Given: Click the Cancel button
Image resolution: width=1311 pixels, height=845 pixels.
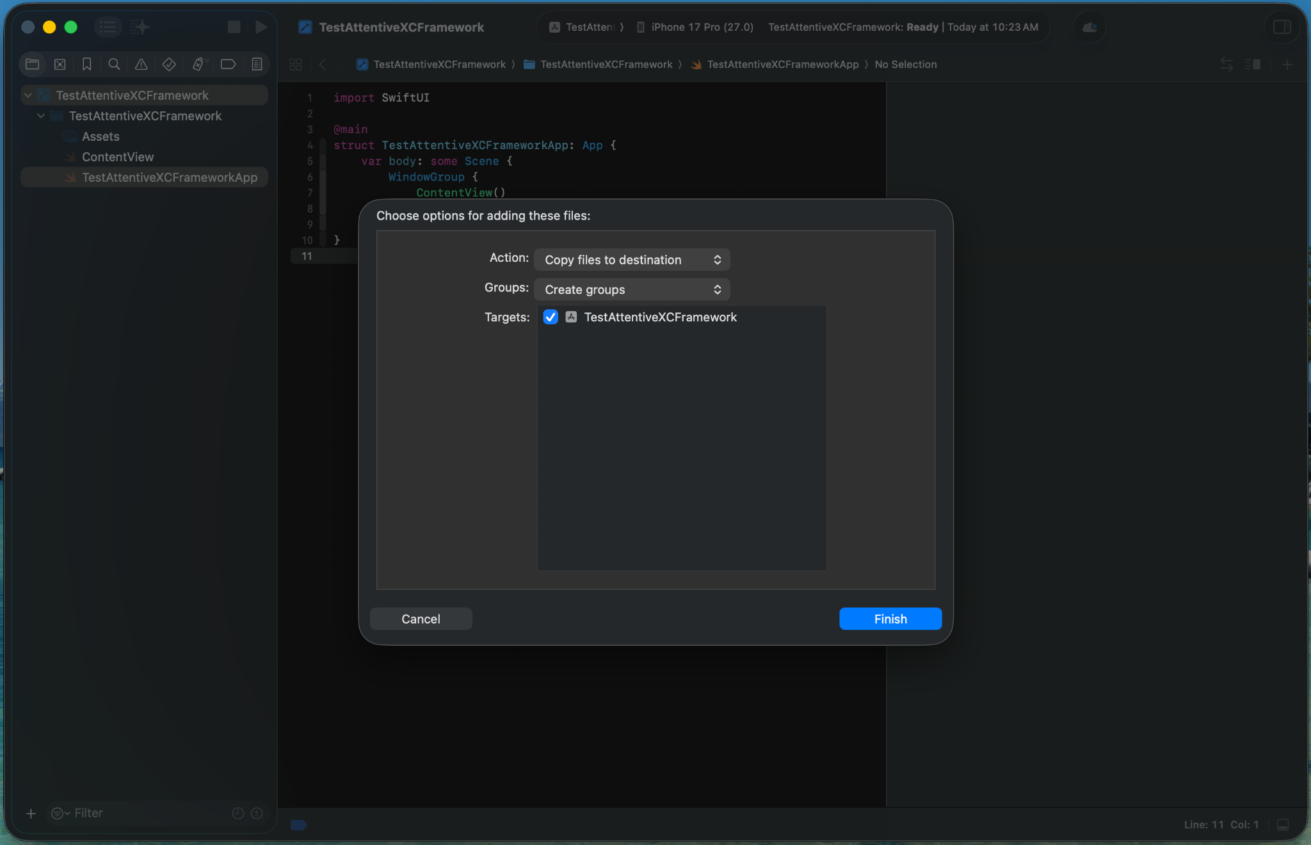Looking at the screenshot, I should [x=421, y=619].
